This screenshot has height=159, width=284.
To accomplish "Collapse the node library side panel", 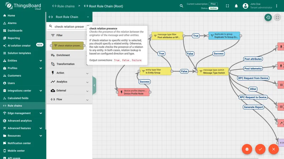I will point(94,85).
